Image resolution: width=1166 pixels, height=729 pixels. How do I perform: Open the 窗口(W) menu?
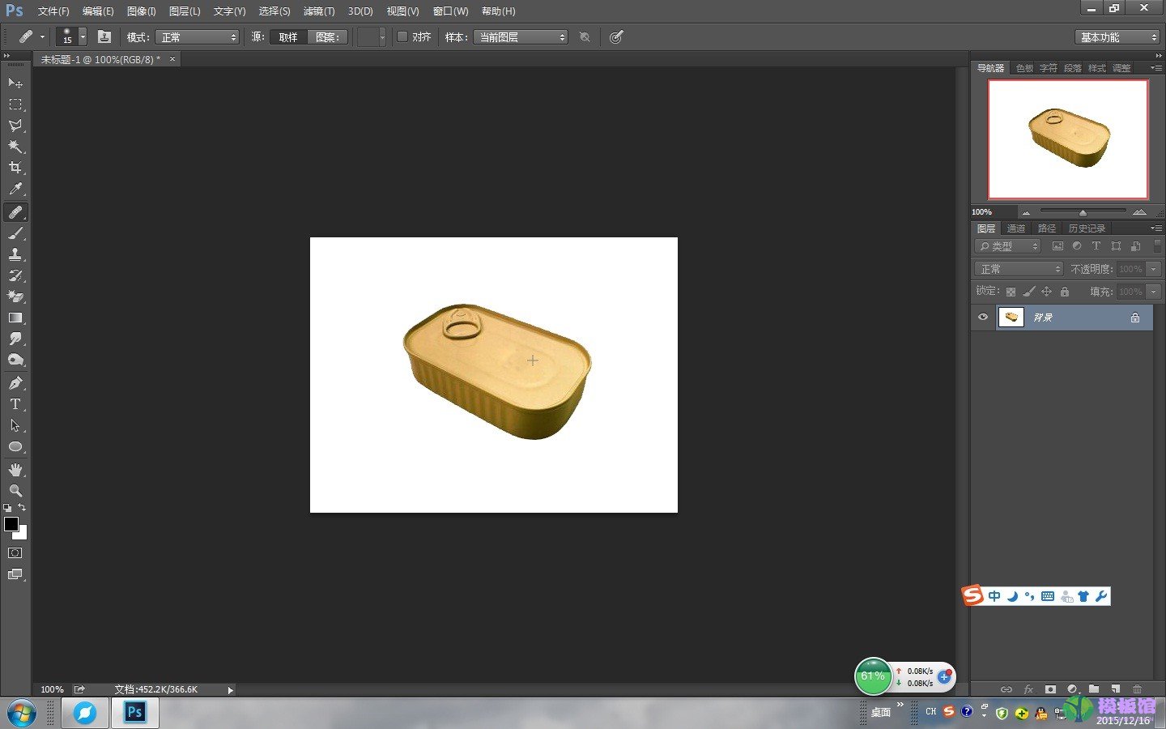tap(451, 11)
